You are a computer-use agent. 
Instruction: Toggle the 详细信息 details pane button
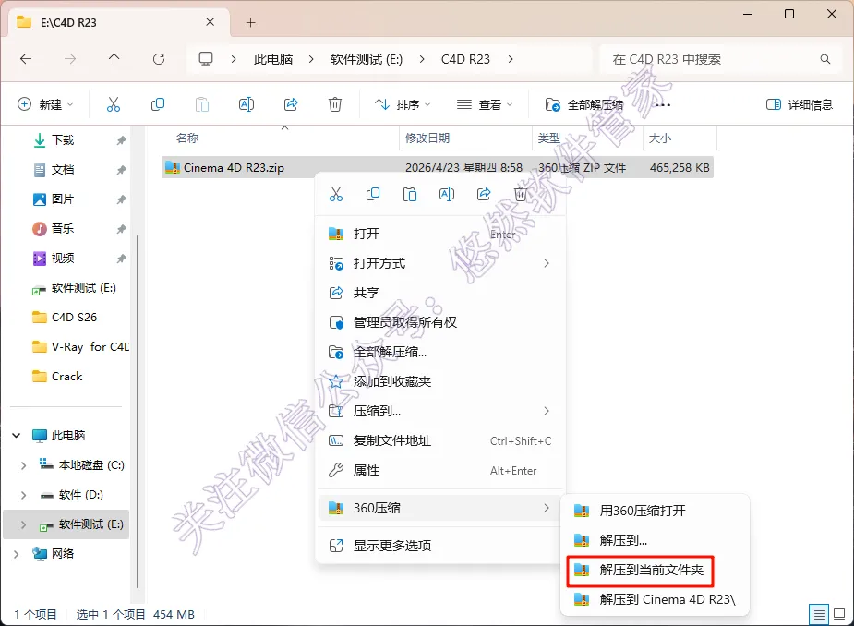799,104
